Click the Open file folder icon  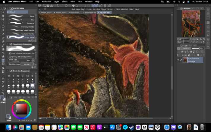coord(48,6)
